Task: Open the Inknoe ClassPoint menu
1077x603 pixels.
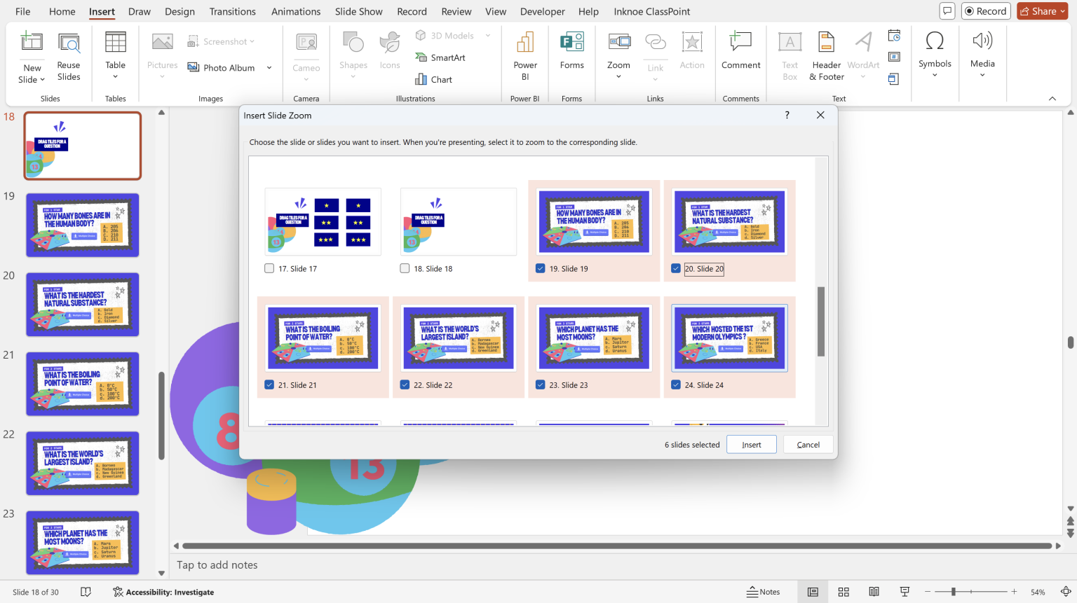Action: (651, 11)
